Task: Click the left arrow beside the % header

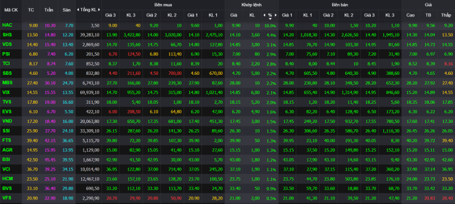Action: click(x=264, y=15)
